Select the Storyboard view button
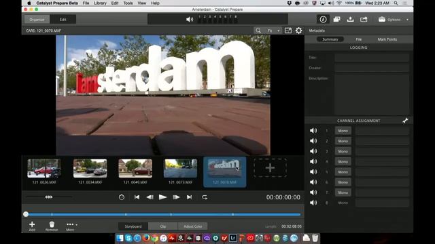The height and width of the screenshot is (244, 435). 133,226
